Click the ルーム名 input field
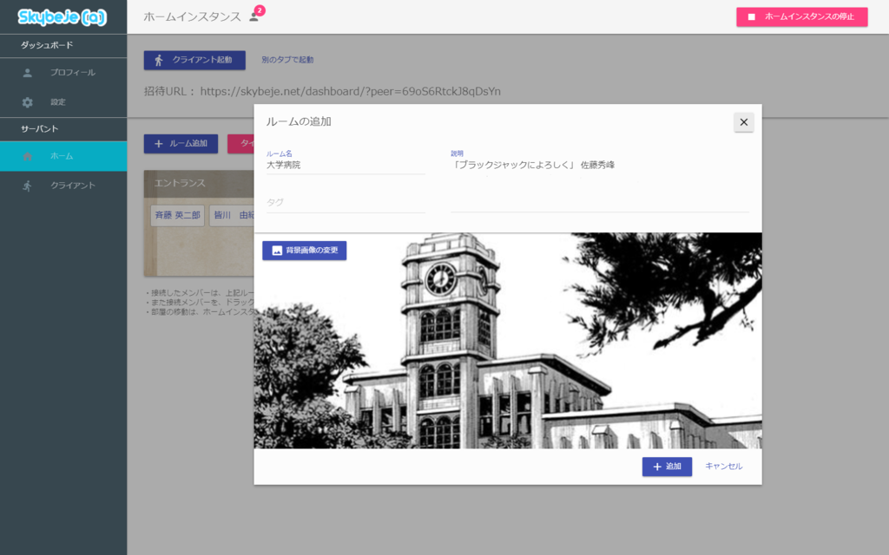 point(346,166)
